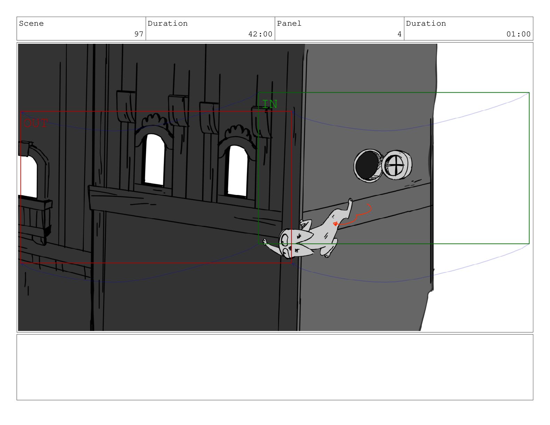Click the arched window in the middle
This screenshot has width=550, height=425.
(x=155, y=160)
